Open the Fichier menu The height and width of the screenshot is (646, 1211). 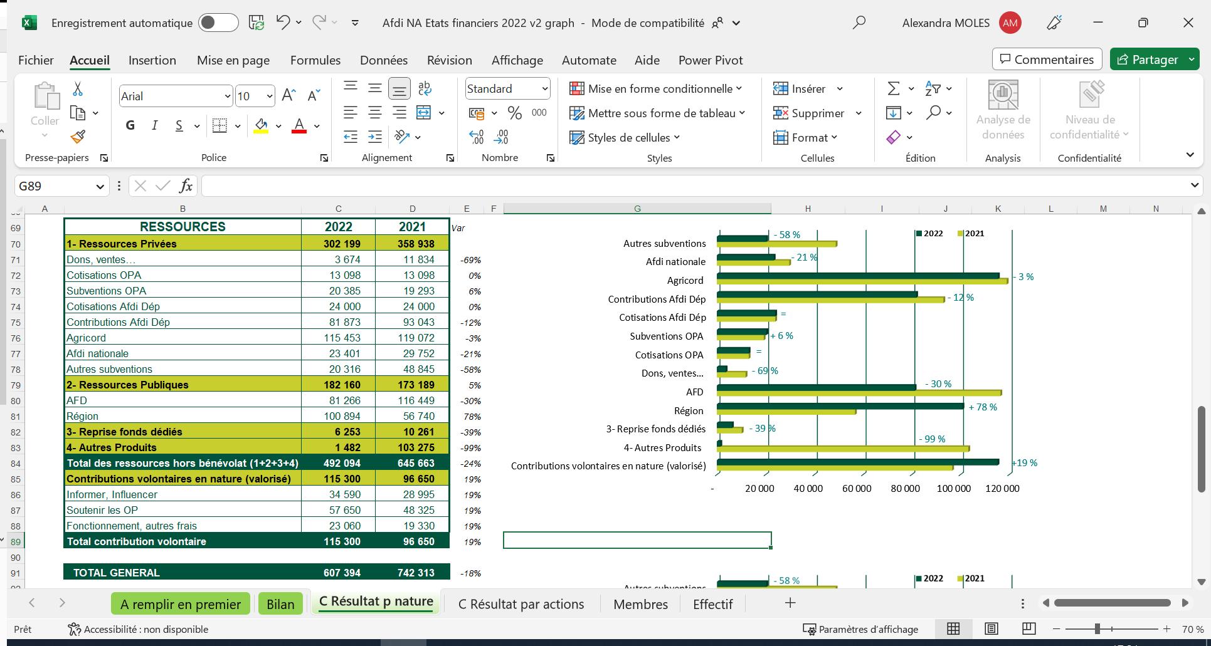36,60
